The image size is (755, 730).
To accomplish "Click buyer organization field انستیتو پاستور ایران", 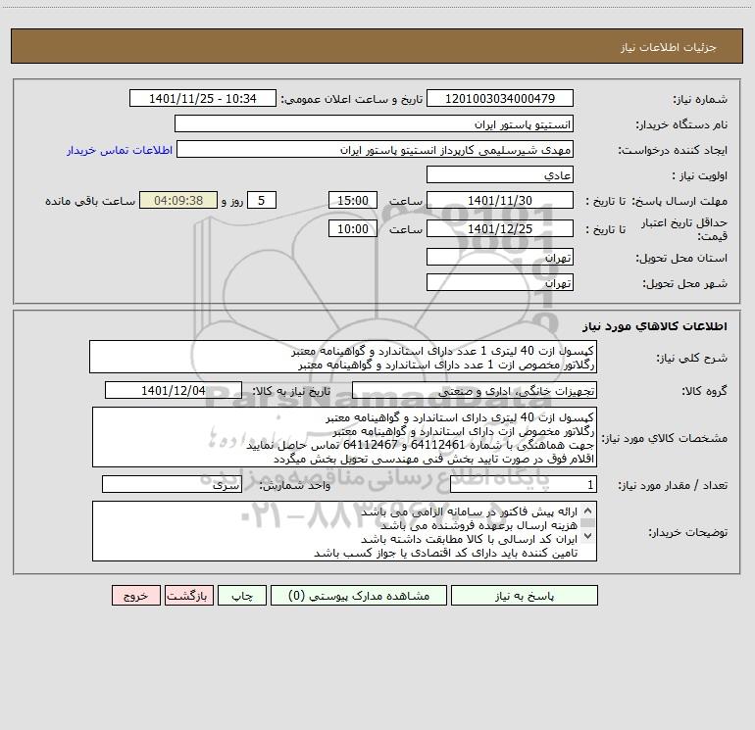I will [x=374, y=124].
